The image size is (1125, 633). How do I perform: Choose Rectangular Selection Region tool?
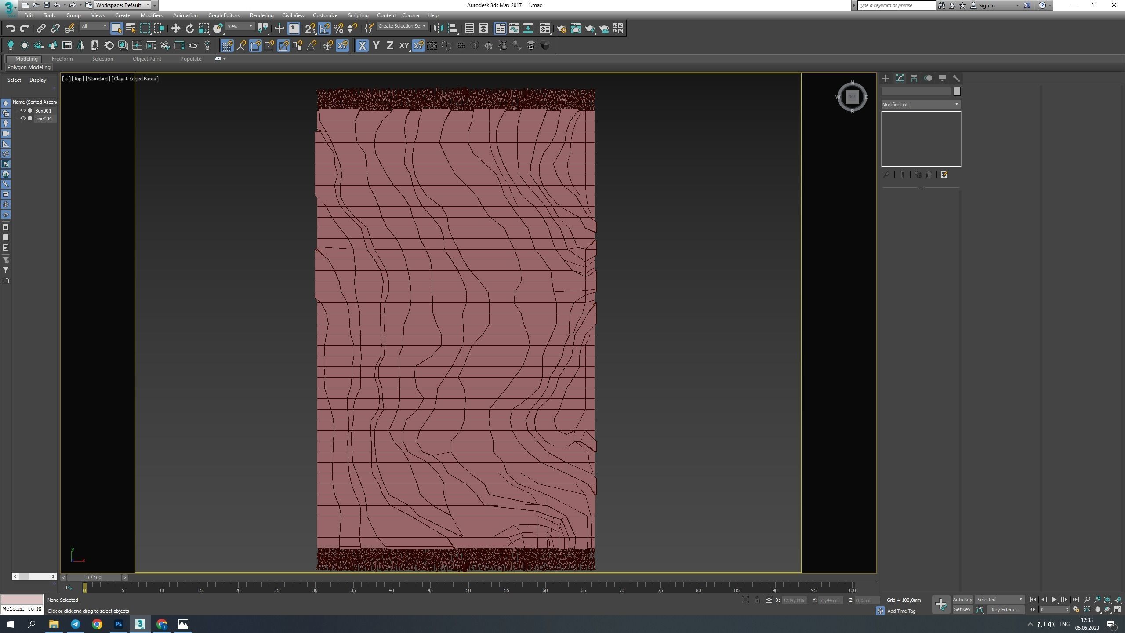[145, 29]
